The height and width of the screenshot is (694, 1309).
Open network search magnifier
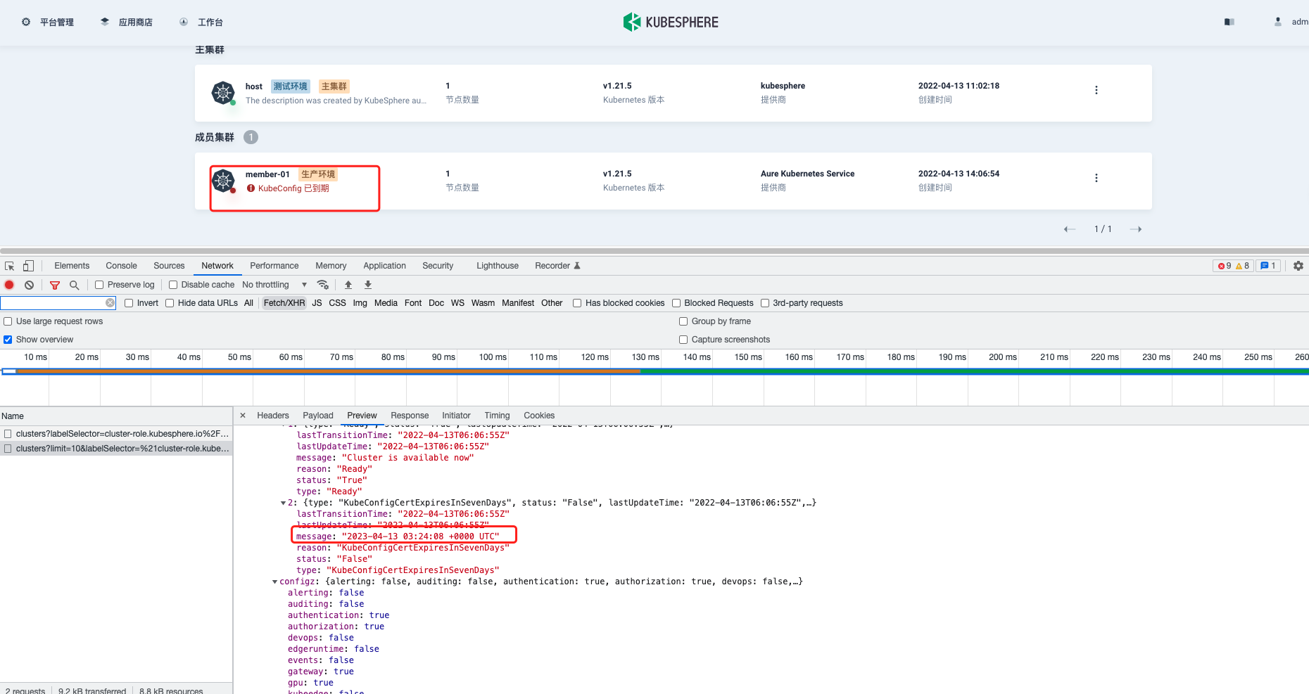(75, 285)
